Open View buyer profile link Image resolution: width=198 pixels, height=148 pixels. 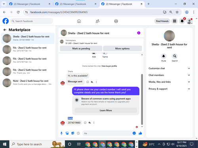click(109, 66)
